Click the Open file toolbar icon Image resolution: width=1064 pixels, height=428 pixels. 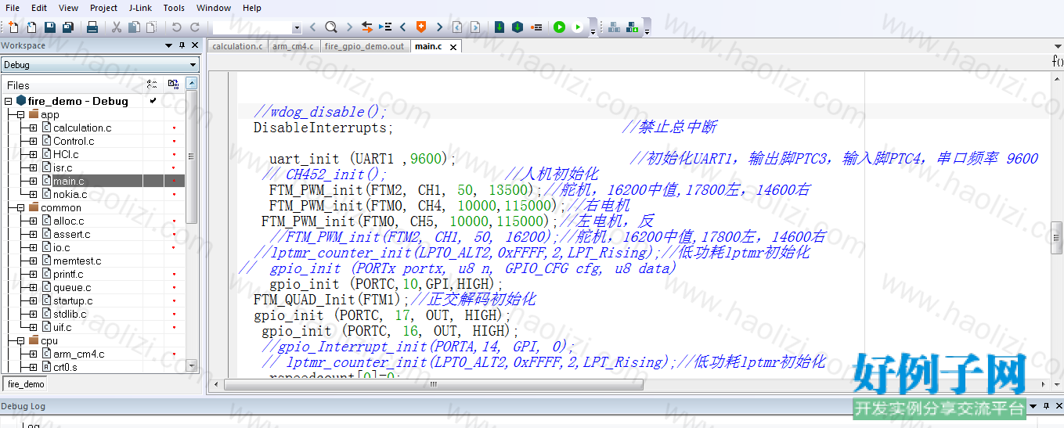click(32, 27)
